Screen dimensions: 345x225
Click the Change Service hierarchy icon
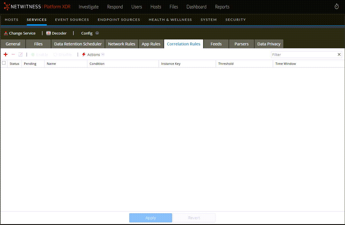6,33
